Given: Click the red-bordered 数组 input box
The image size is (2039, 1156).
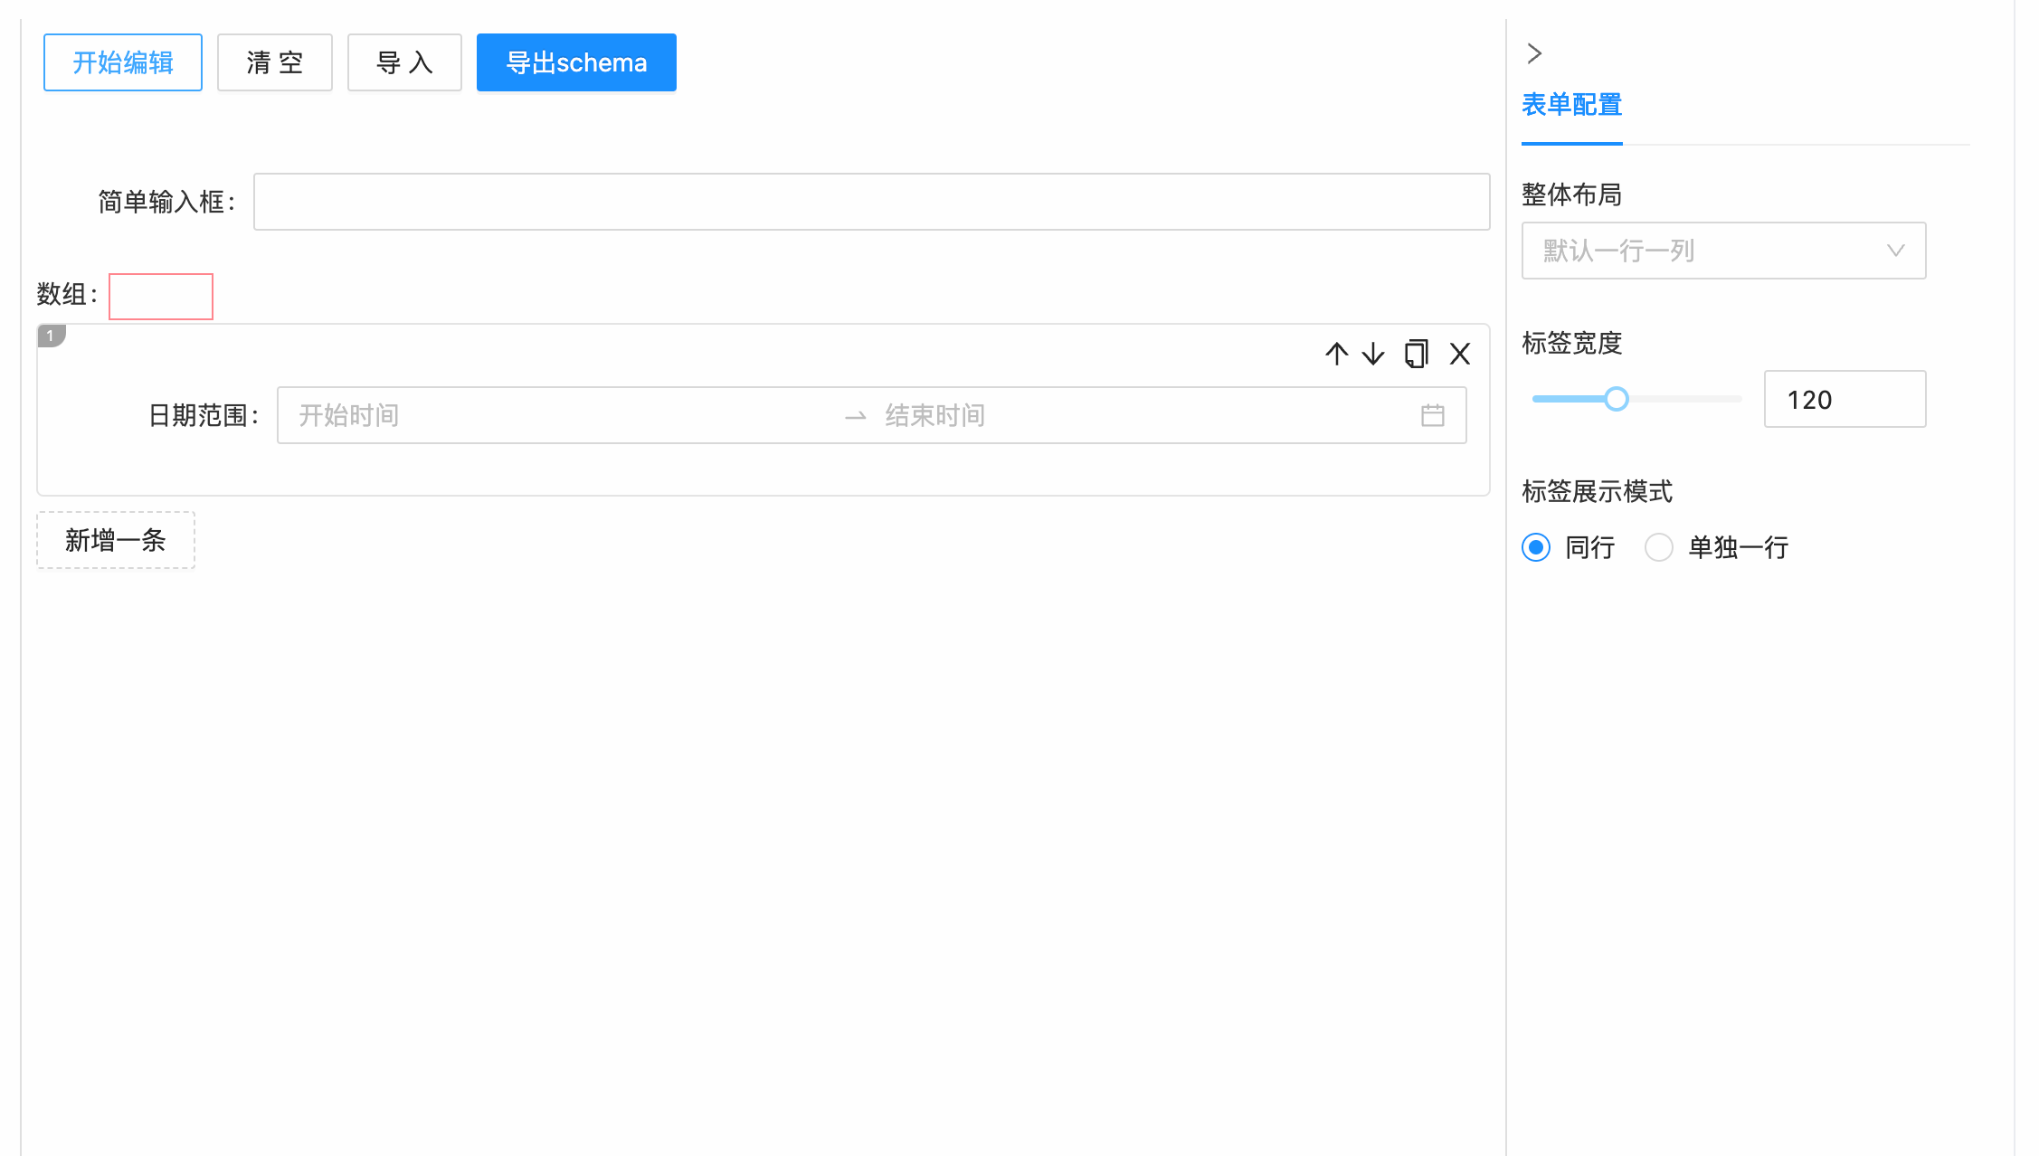Looking at the screenshot, I should [160, 297].
